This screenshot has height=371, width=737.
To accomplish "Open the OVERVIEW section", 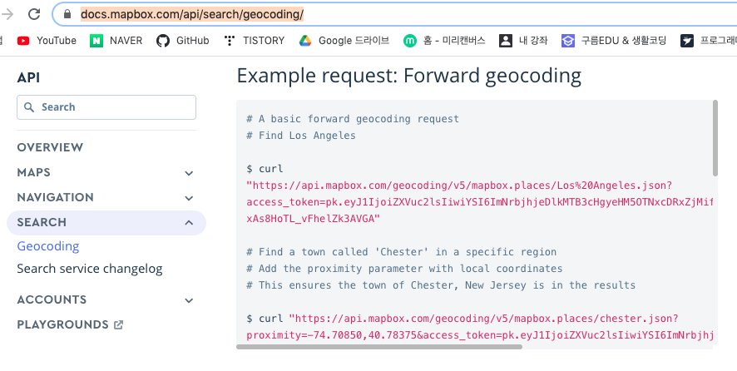I will 50,147.
